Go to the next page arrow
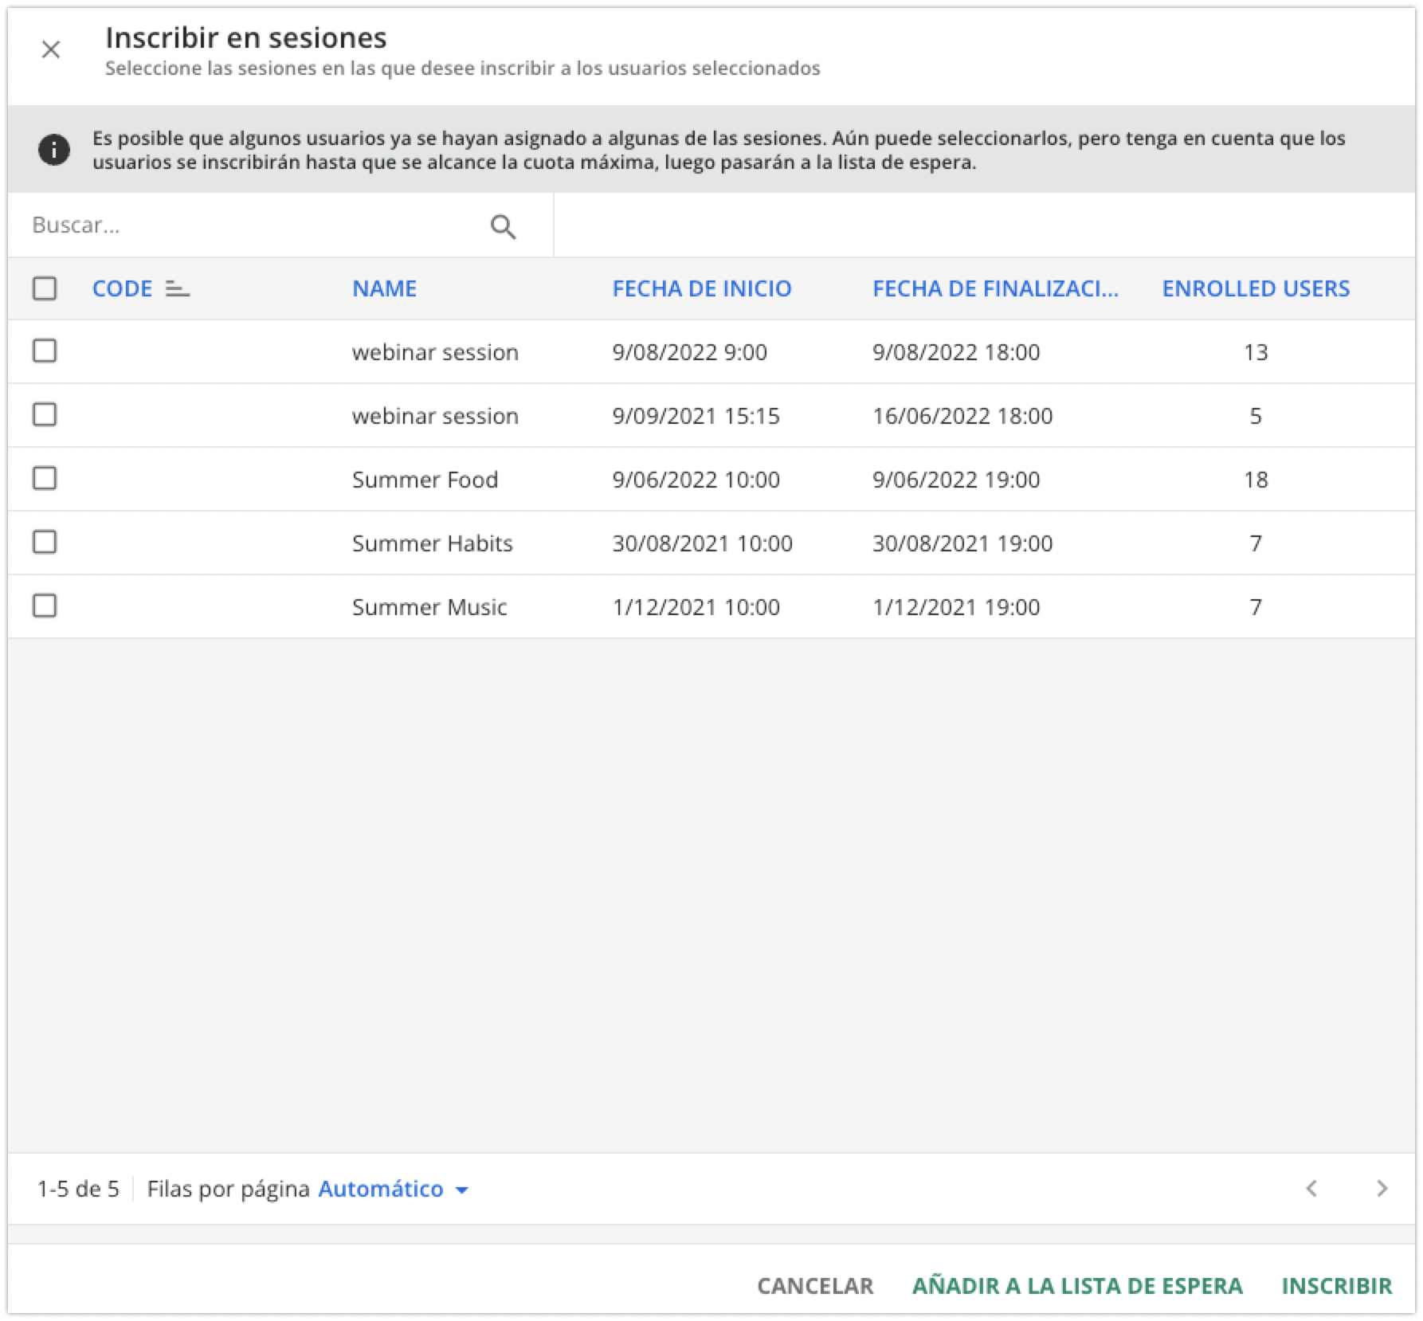 tap(1382, 1189)
